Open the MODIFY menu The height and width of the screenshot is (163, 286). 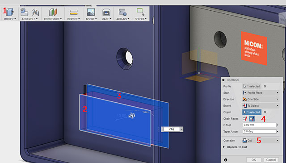10,19
